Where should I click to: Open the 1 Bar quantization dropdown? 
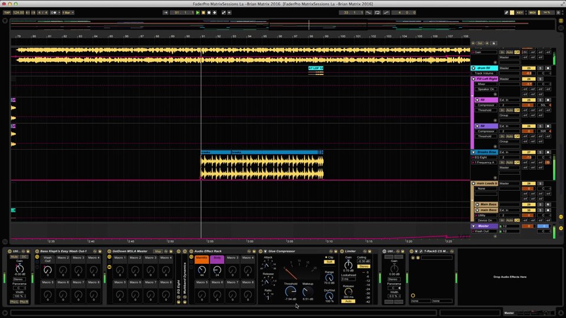[68, 12]
